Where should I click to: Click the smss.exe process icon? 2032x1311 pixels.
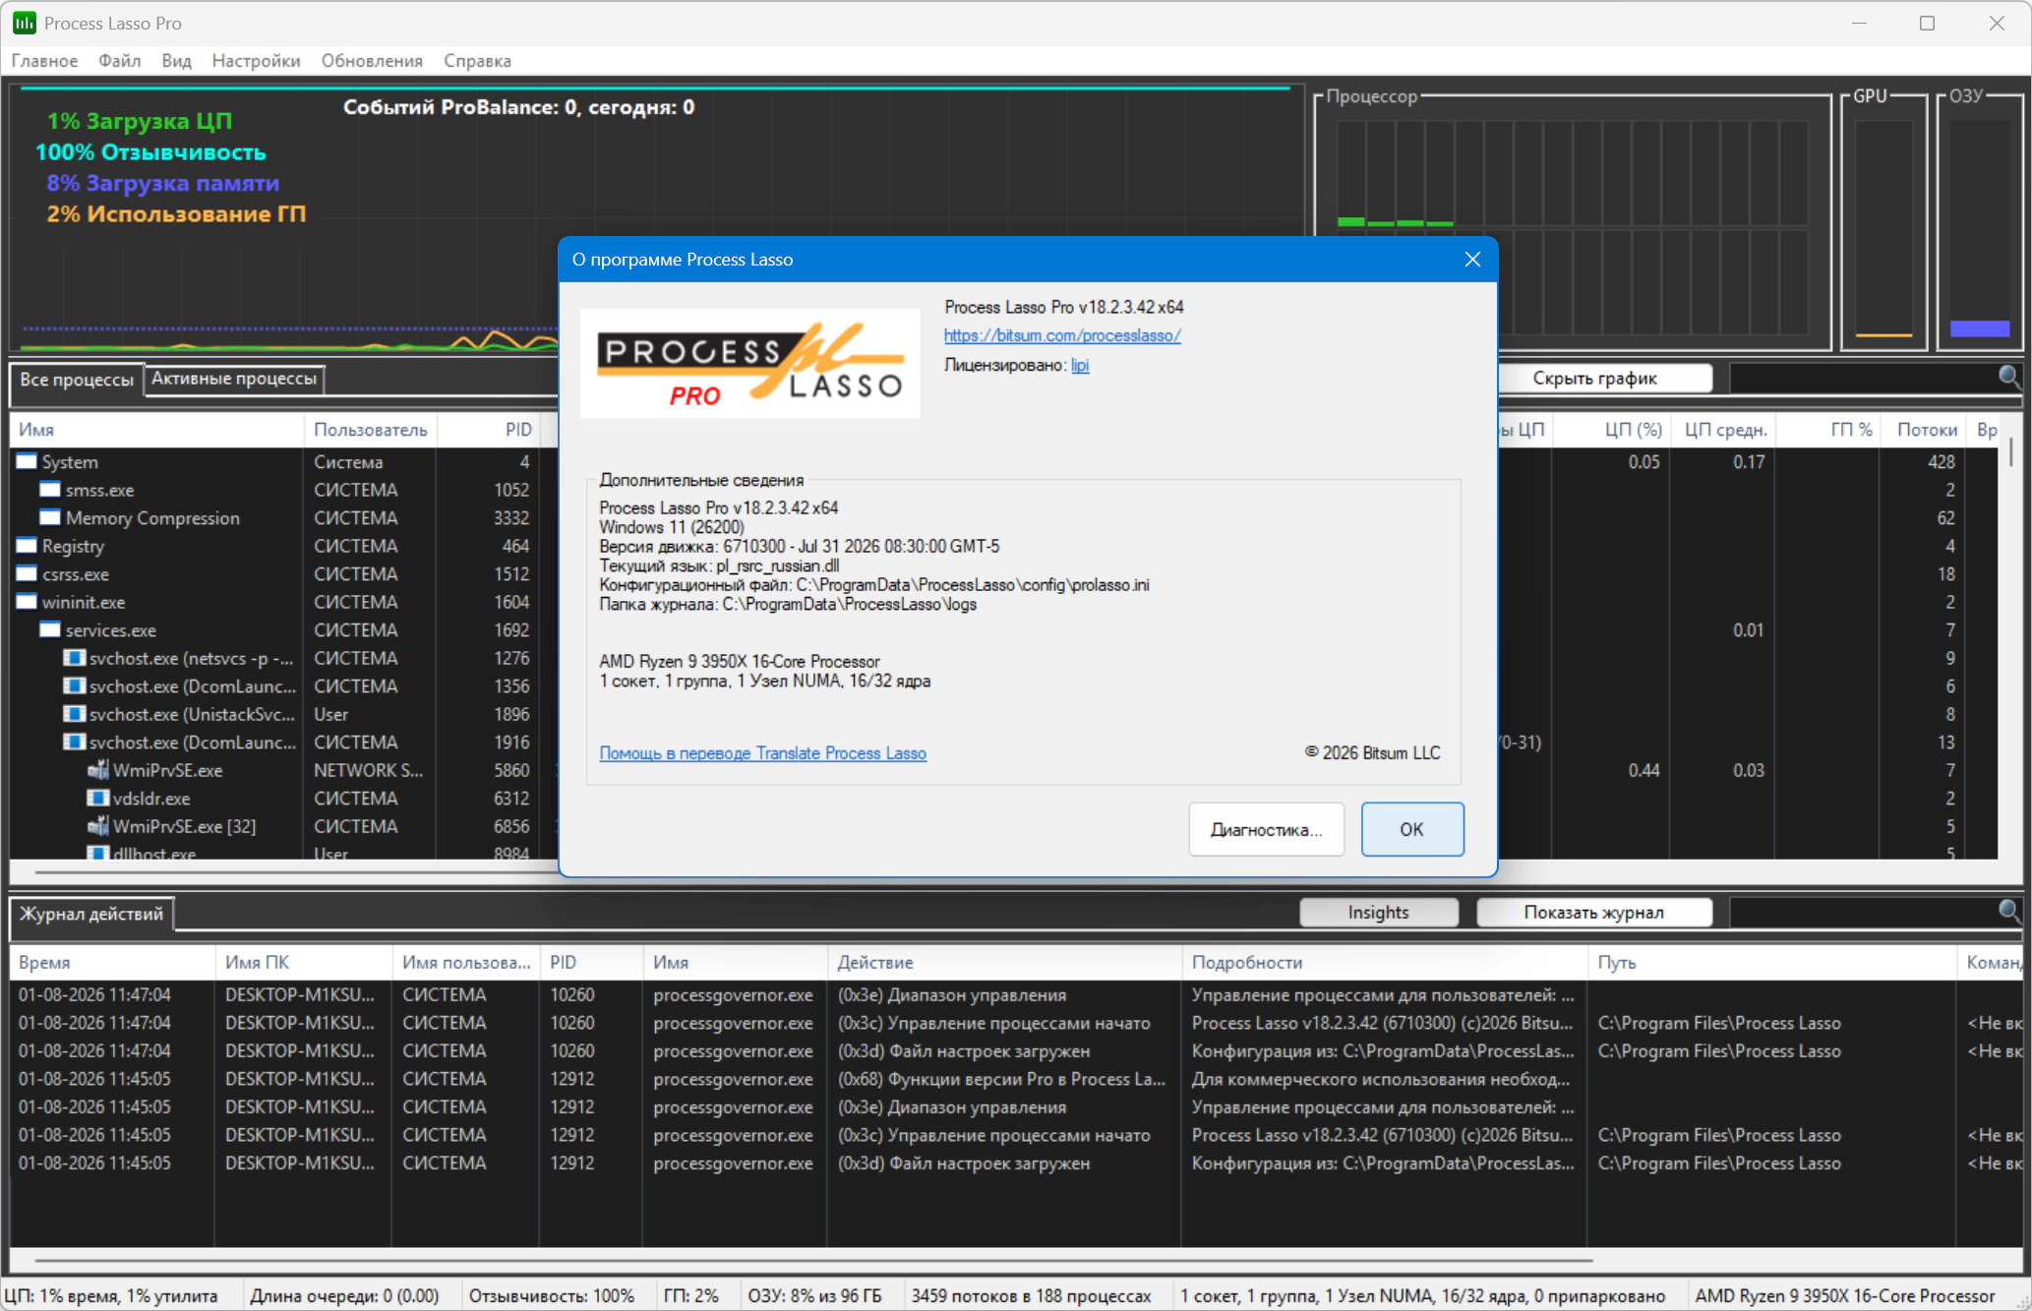(50, 490)
